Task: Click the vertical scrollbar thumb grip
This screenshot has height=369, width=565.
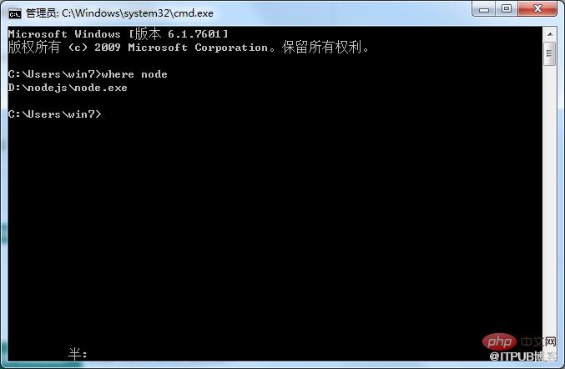Action: tap(549, 53)
